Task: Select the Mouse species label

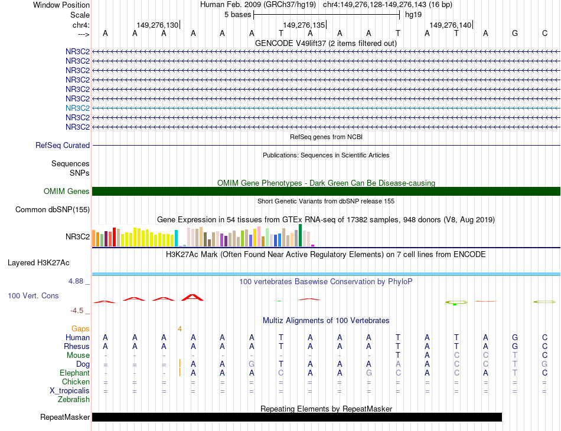Action: coord(78,356)
